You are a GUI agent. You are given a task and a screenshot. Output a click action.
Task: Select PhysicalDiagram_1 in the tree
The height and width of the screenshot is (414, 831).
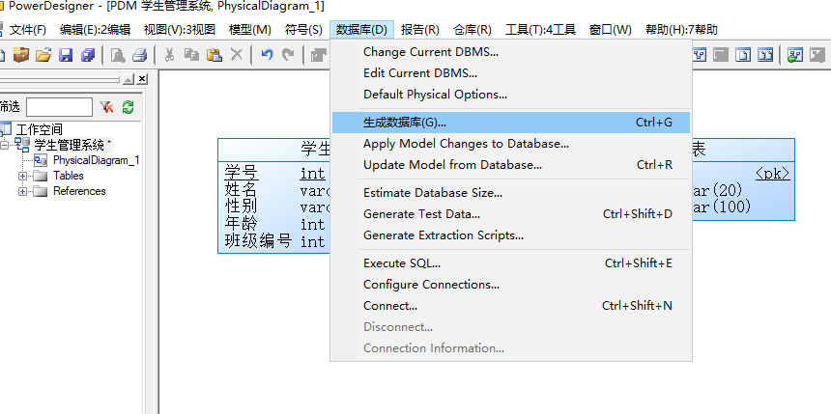point(96,160)
